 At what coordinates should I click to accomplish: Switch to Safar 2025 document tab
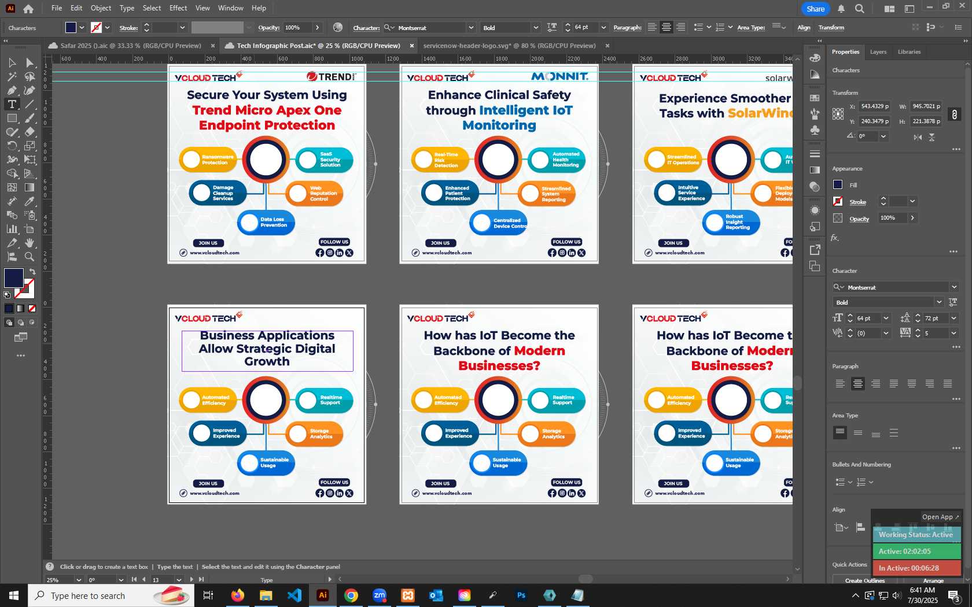tap(131, 46)
